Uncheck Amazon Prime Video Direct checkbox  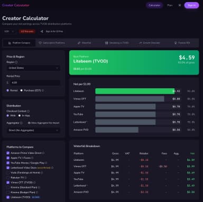pos(8,153)
